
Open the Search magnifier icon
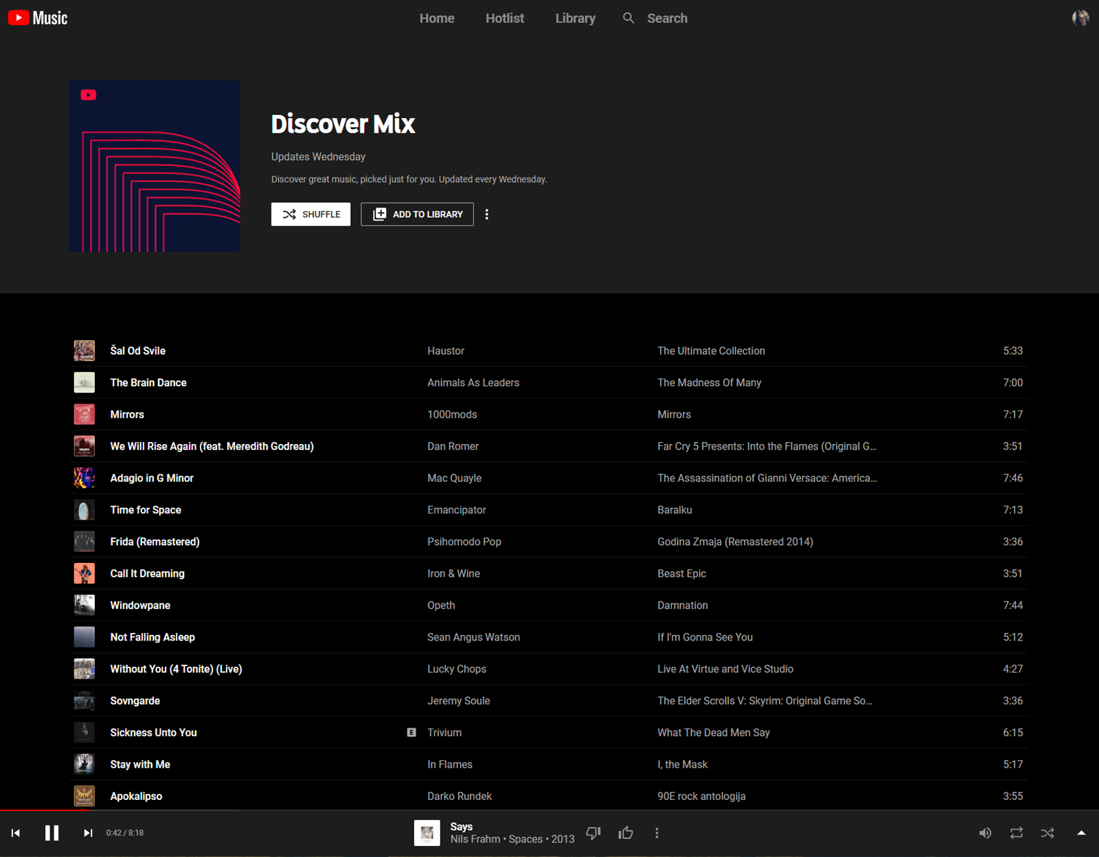(628, 18)
